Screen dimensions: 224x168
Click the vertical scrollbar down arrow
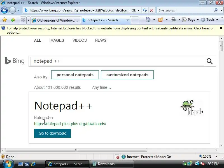coord(221,146)
